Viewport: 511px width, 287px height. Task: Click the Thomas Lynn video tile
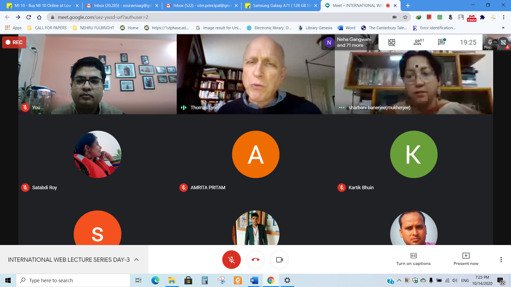point(256,74)
